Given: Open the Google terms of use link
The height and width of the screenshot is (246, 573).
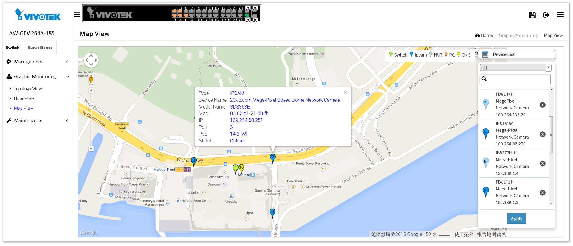Looking at the screenshot, I should 464,234.
